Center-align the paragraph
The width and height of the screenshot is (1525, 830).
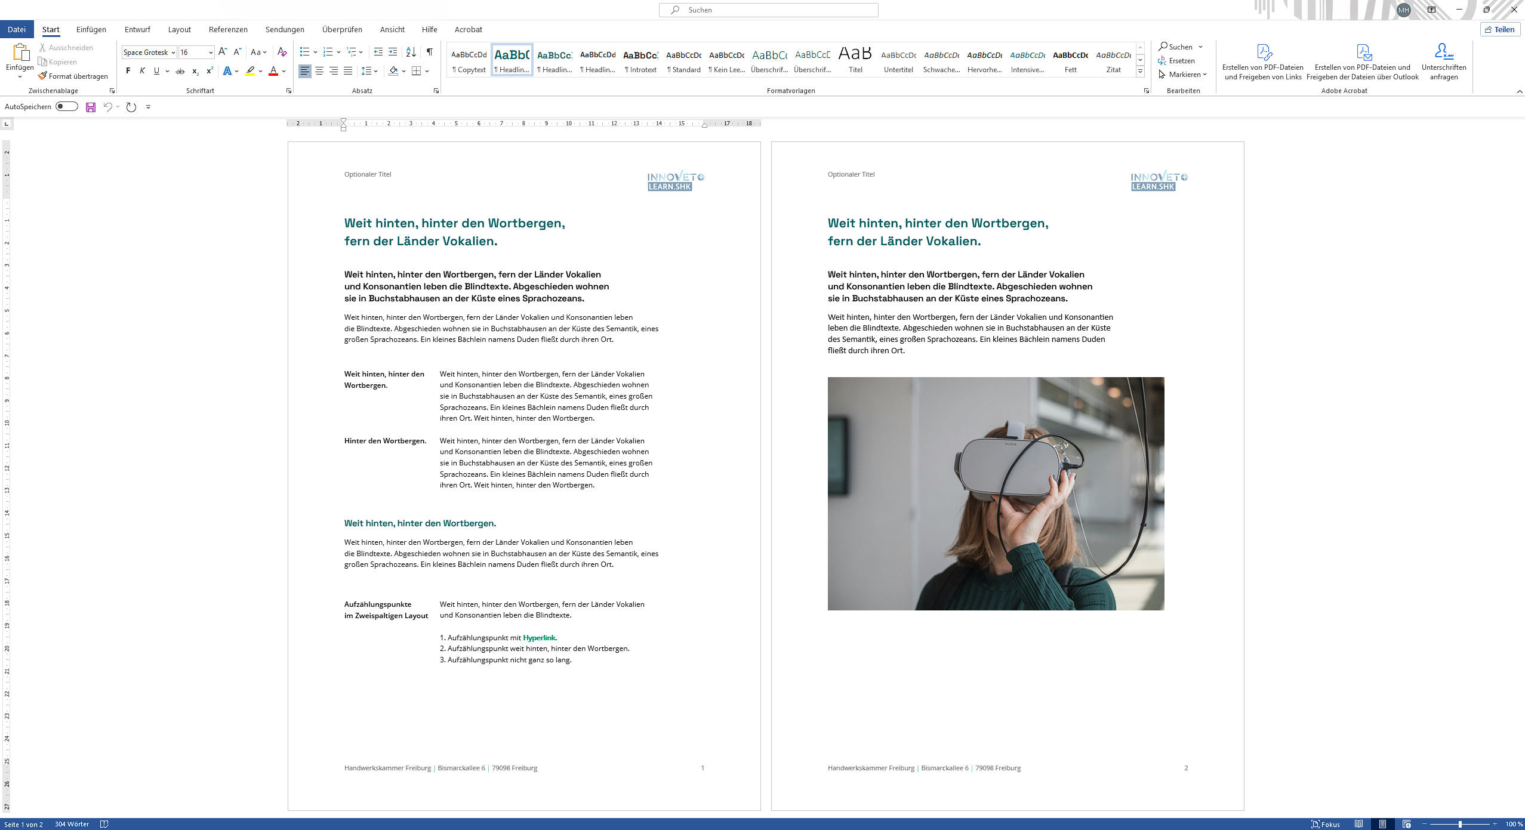tap(319, 71)
